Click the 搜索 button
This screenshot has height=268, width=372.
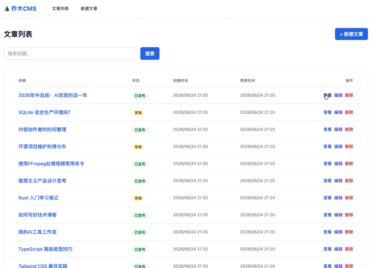[150, 54]
